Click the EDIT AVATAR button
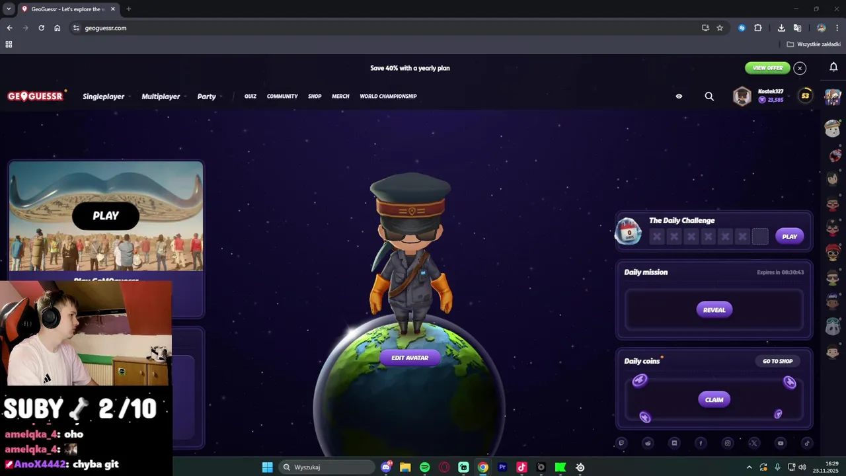This screenshot has width=846, height=476. pos(410,358)
